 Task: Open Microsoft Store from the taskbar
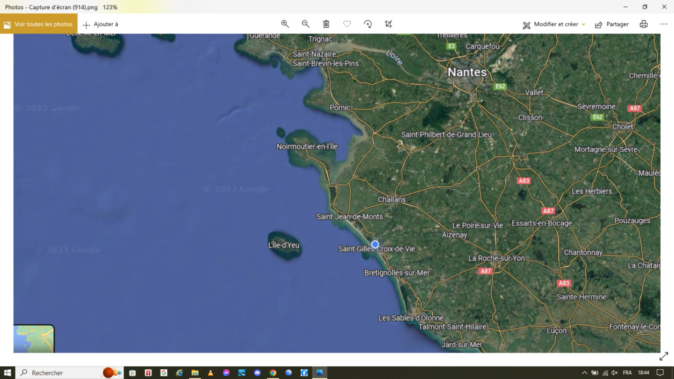(132, 372)
